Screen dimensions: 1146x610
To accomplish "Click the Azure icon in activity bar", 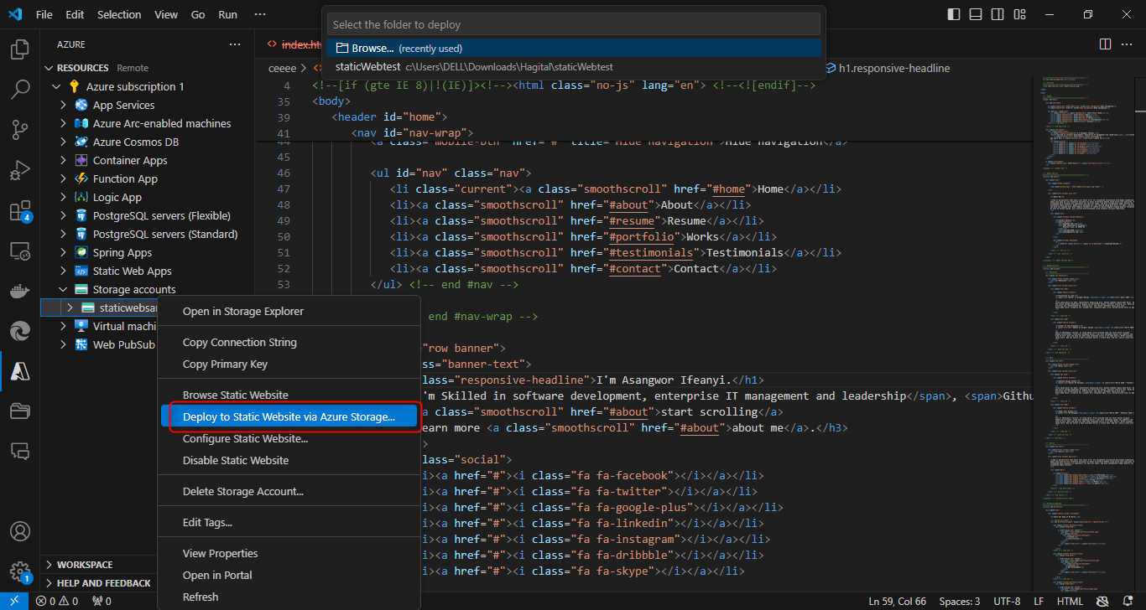I will click(19, 371).
